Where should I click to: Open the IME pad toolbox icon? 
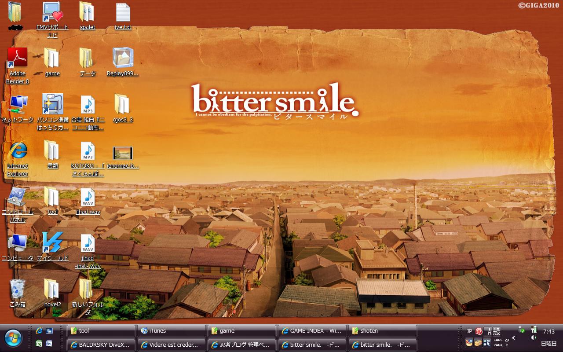coord(469,342)
